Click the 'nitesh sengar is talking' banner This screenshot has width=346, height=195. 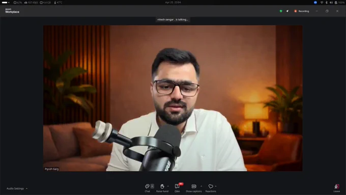click(x=172, y=20)
